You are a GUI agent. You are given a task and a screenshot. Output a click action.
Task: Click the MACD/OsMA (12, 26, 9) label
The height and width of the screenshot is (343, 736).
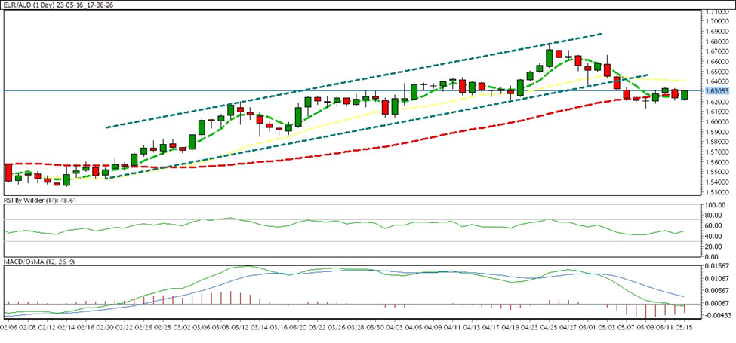(38, 262)
